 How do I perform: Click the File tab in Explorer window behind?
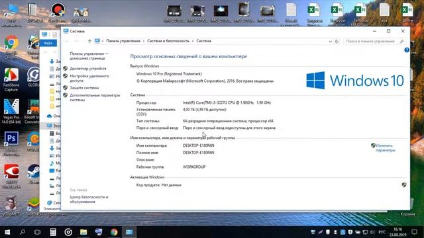(x=48, y=43)
